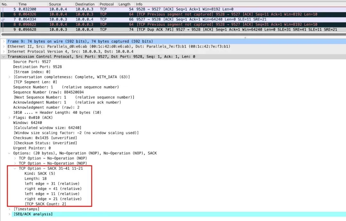Screen dimensions: 346x221
Task: Expand the Frame 9 details row
Action: (4, 41)
